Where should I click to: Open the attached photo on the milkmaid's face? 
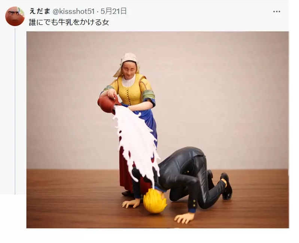point(129,68)
